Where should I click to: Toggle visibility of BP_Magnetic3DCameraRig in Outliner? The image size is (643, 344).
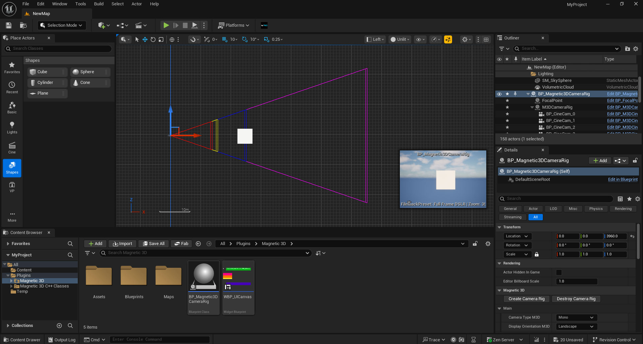click(499, 94)
